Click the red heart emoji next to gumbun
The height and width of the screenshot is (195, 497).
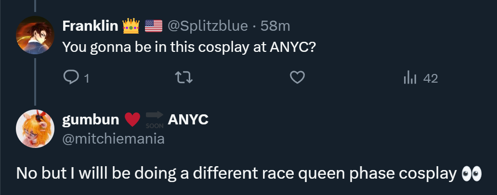point(132,119)
